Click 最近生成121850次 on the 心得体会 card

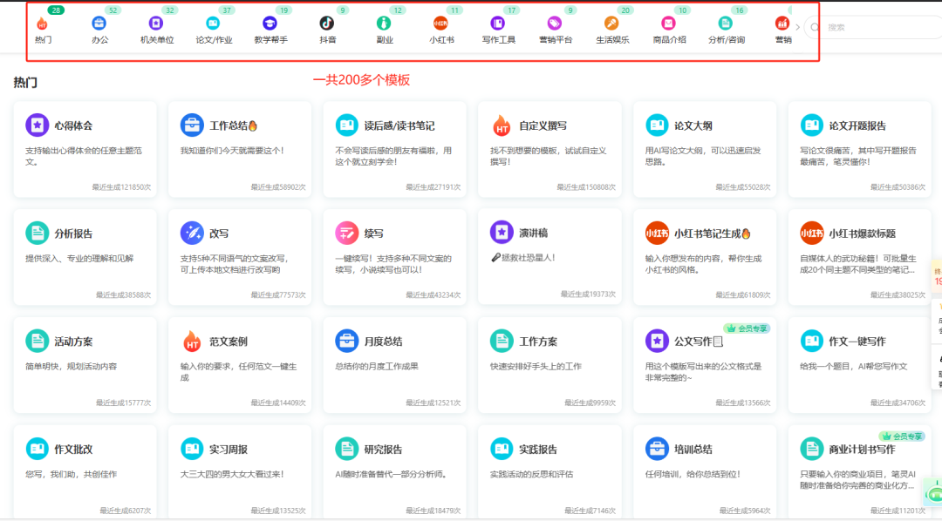pos(121,187)
